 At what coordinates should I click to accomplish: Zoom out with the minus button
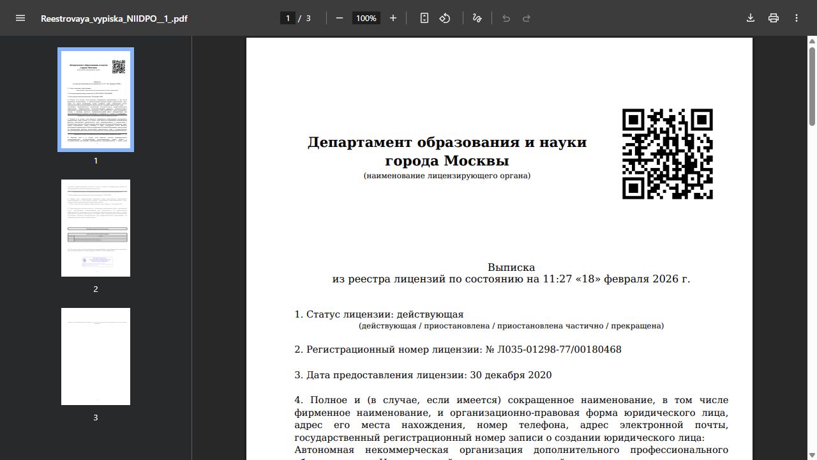[x=340, y=18]
